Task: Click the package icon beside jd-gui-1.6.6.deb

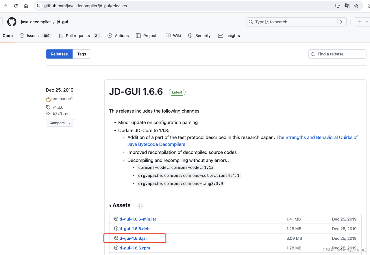Action: pyautogui.click(x=116, y=228)
